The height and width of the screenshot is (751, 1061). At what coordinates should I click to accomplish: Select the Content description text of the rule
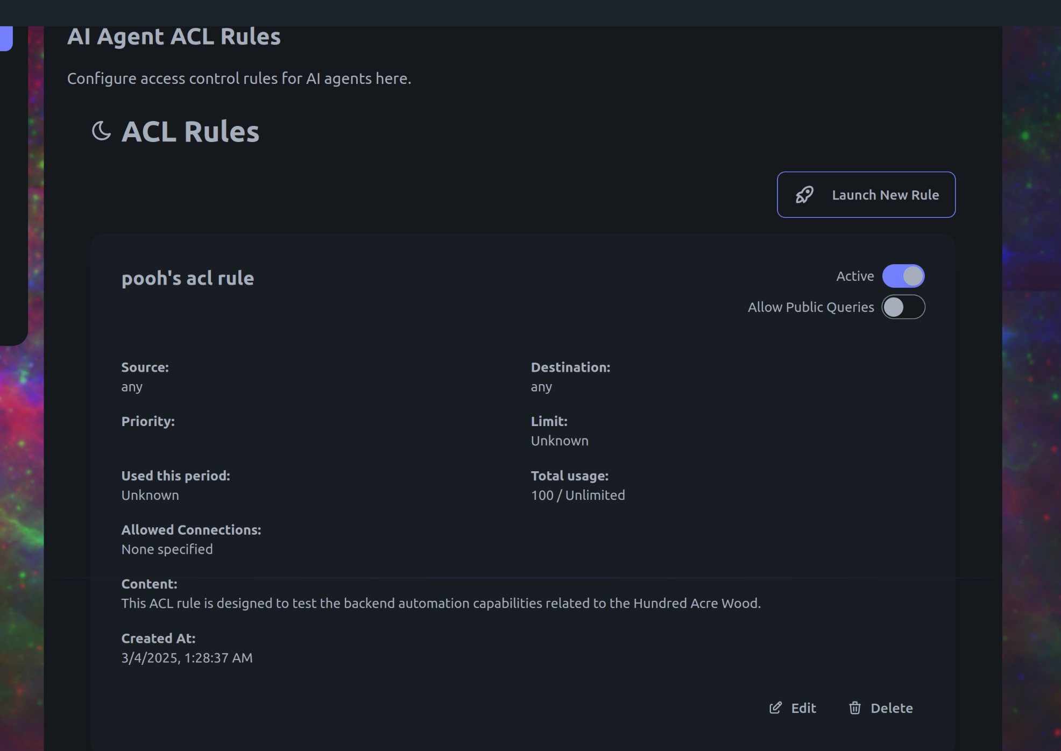(441, 603)
